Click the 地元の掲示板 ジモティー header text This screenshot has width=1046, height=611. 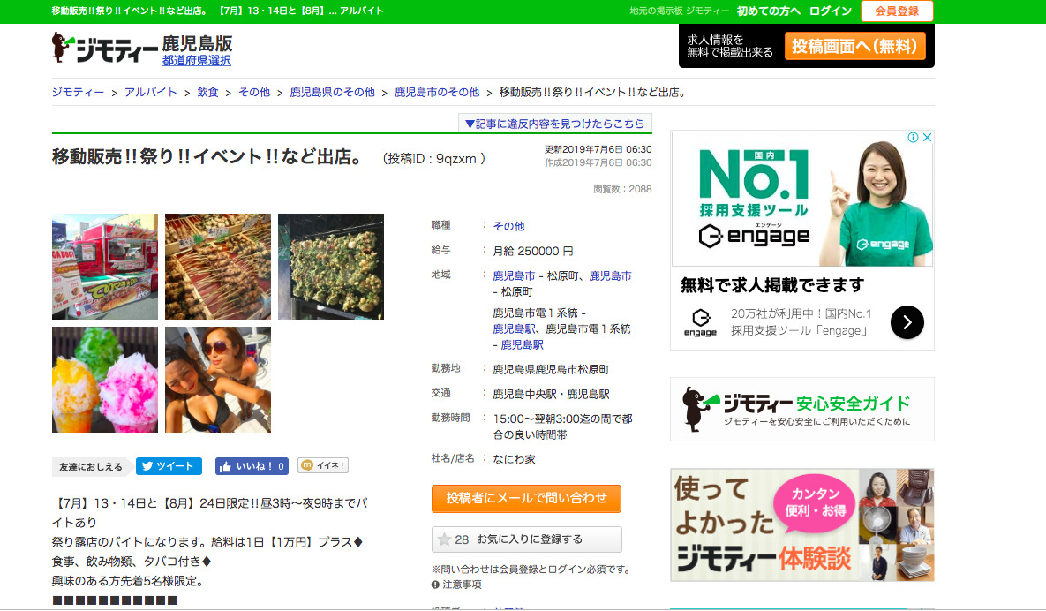680,11
